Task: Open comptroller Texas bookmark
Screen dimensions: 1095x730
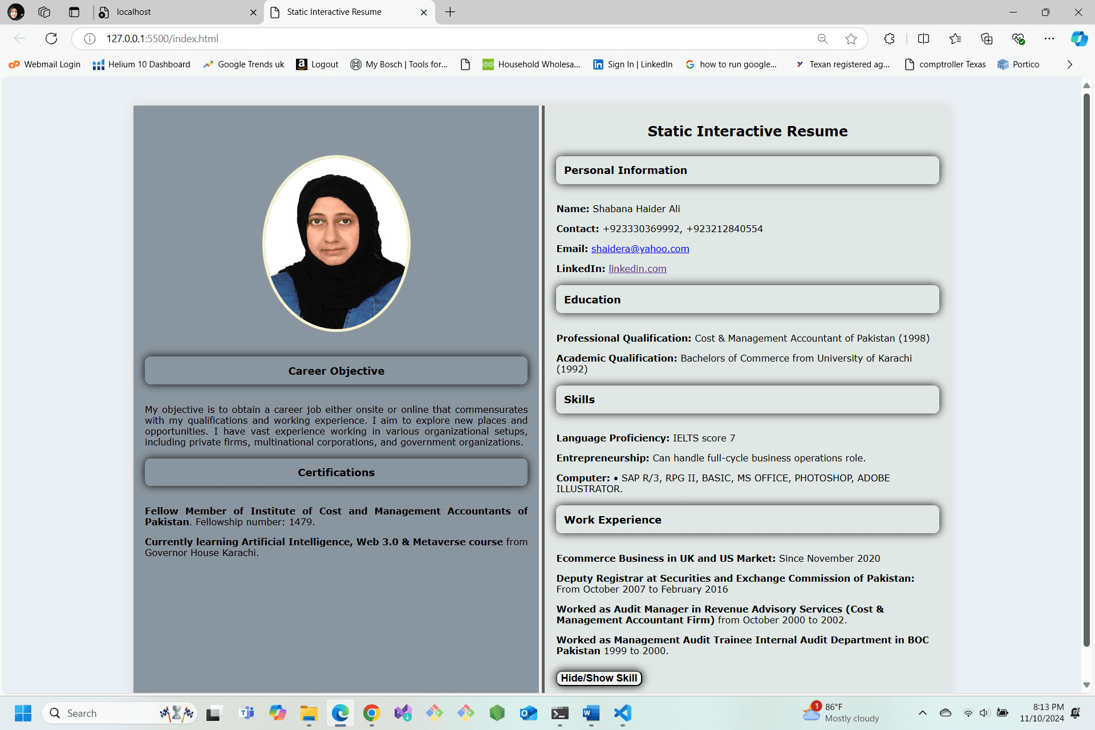Action: [946, 64]
